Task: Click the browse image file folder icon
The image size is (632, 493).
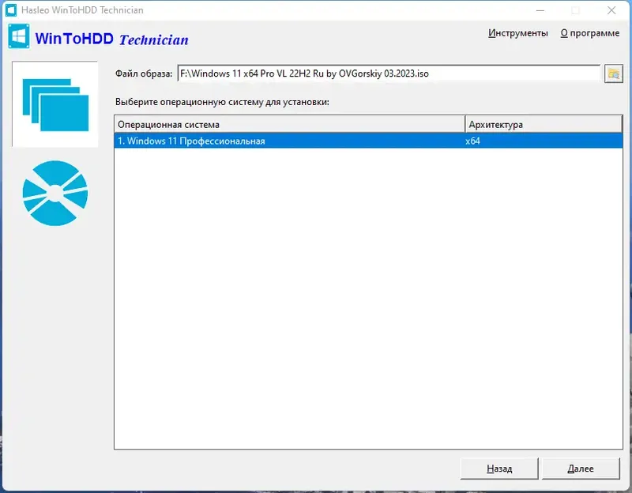Action: tap(614, 73)
